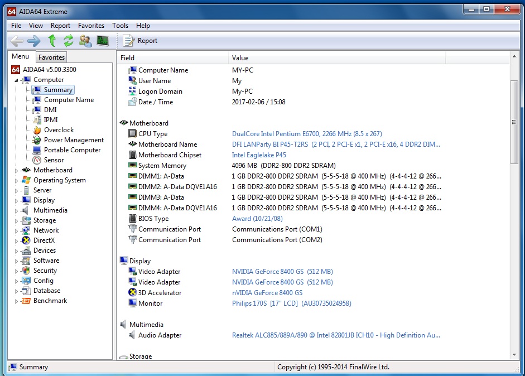Open the View menu

click(x=36, y=26)
